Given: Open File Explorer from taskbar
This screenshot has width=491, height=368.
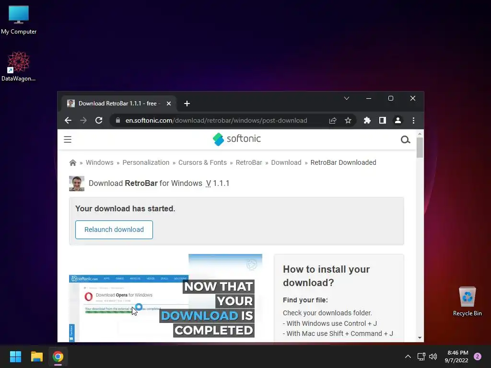Looking at the screenshot, I should (36, 356).
